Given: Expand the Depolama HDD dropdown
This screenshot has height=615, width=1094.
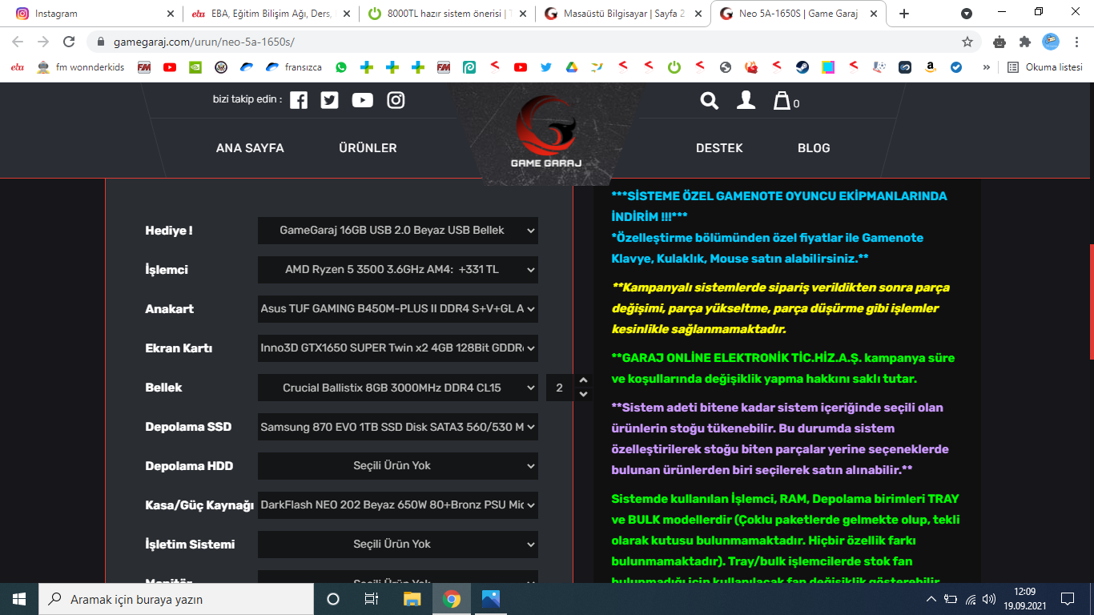Looking at the screenshot, I should point(398,466).
